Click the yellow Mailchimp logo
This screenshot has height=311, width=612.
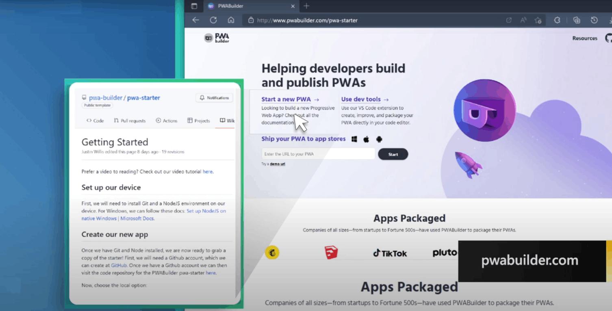coord(272,253)
